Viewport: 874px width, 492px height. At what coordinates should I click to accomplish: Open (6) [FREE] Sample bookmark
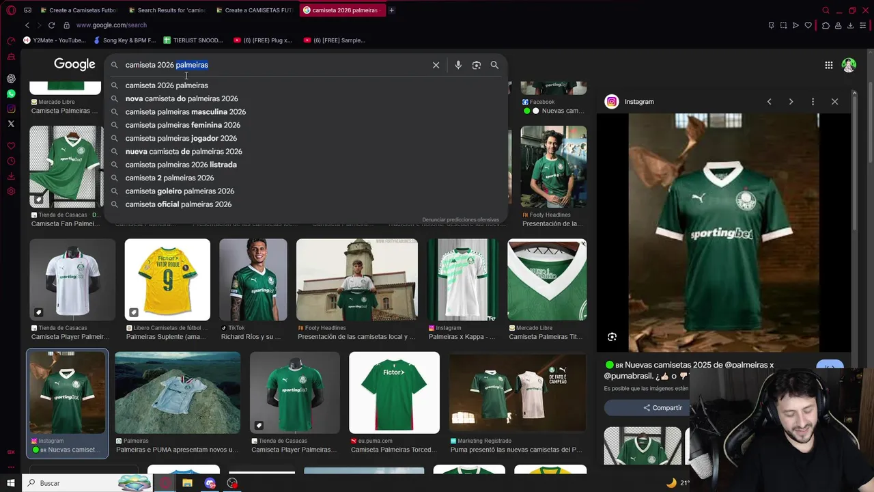335,40
